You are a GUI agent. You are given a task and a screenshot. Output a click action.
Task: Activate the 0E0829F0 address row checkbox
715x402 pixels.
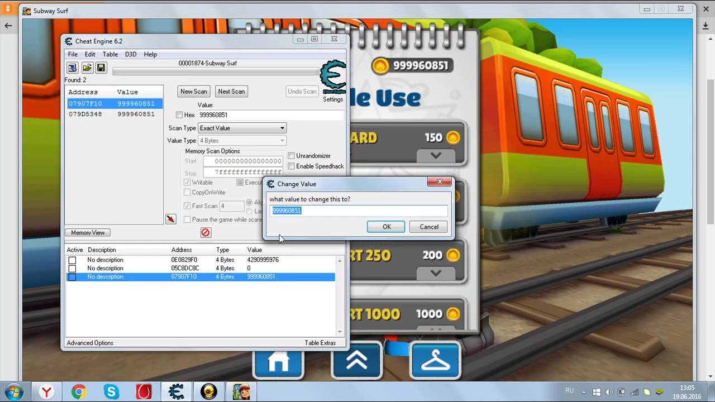point(72,260)
